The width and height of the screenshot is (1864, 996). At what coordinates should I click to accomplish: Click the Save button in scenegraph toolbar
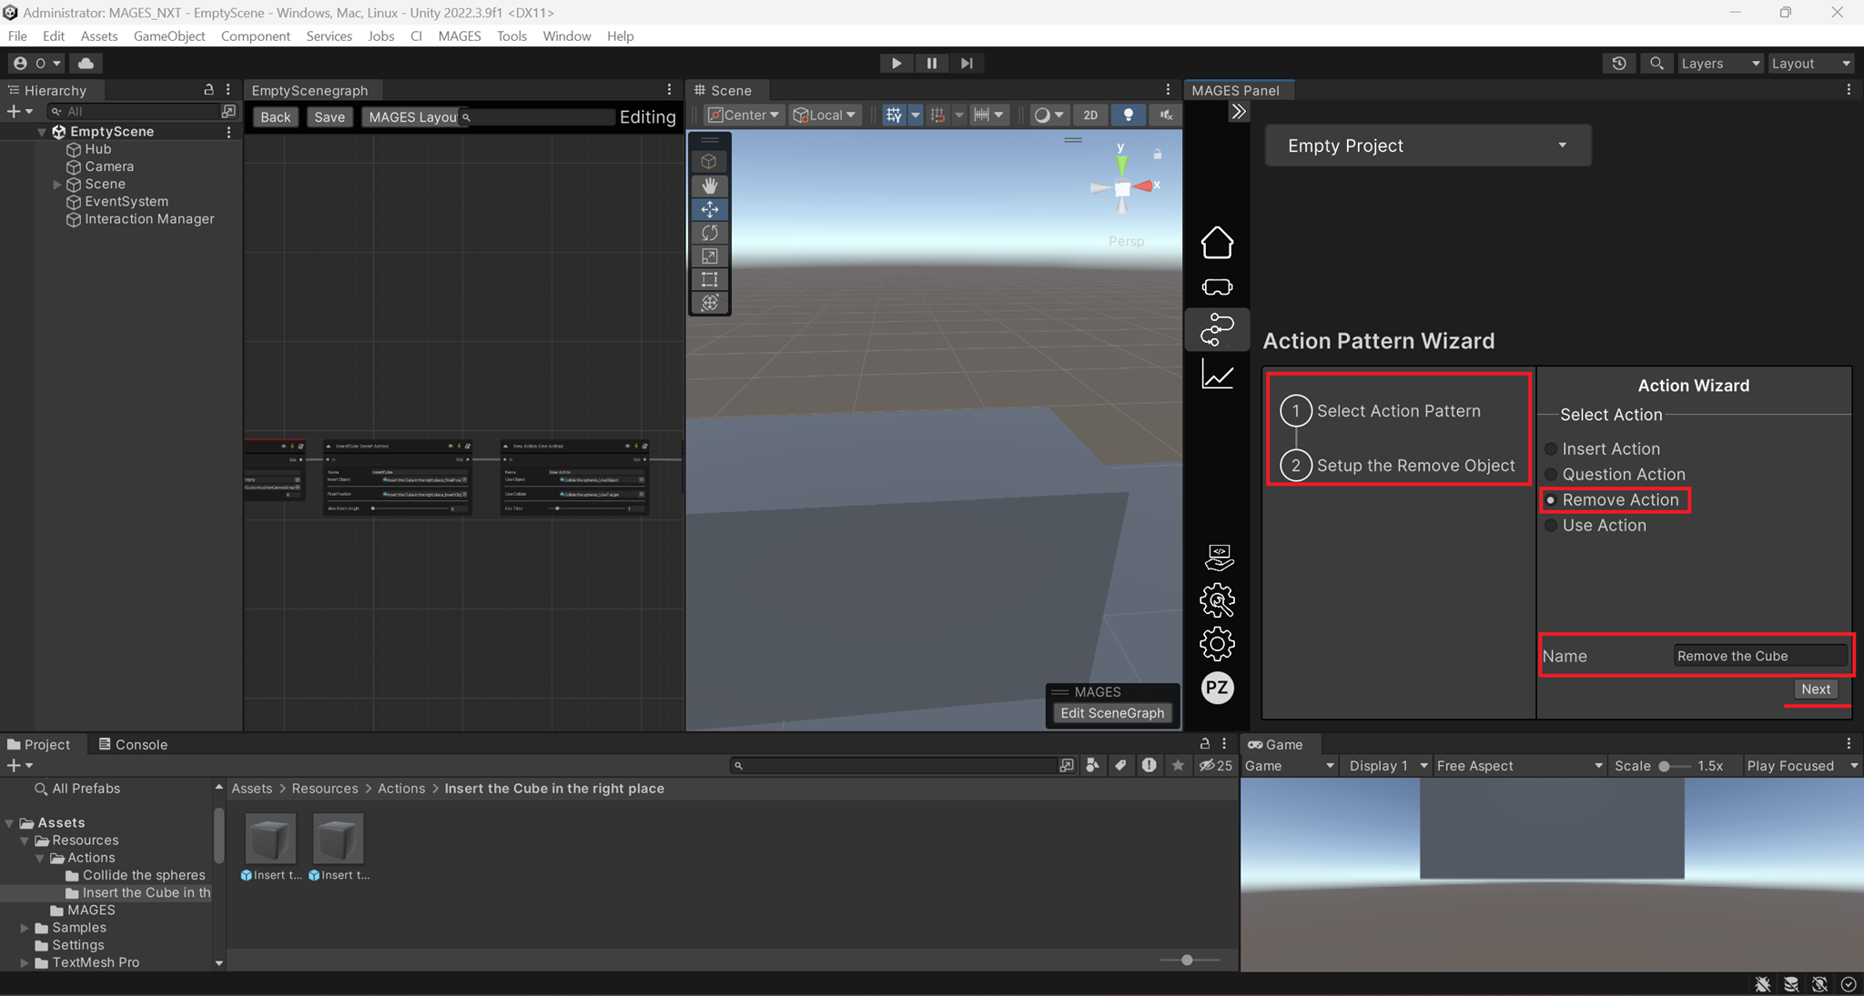(x=328, y=116)
